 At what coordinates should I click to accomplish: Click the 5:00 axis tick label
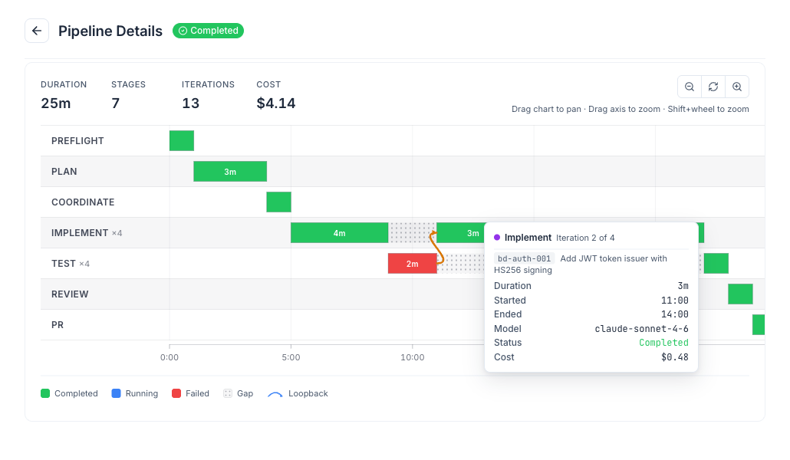(291, 357)
